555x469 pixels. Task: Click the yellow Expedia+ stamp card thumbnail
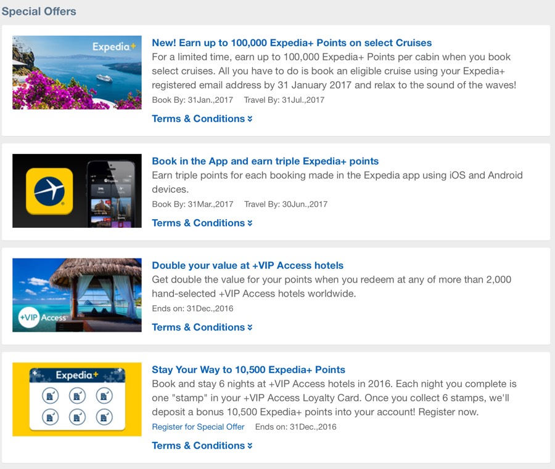tap(77, 399)
